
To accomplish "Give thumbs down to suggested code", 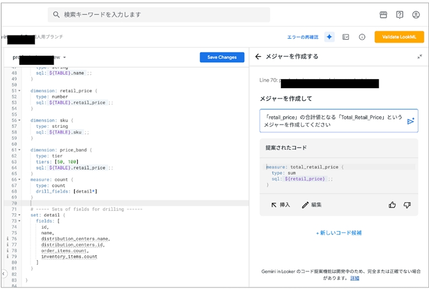I will tap(407, 205).
